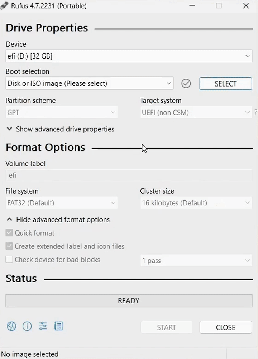The image size is (258, 359).
Task: Click the SELECT button
Action: click(225, 84)
